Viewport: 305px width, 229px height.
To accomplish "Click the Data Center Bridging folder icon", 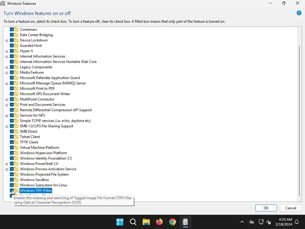I will click(16, 35).
